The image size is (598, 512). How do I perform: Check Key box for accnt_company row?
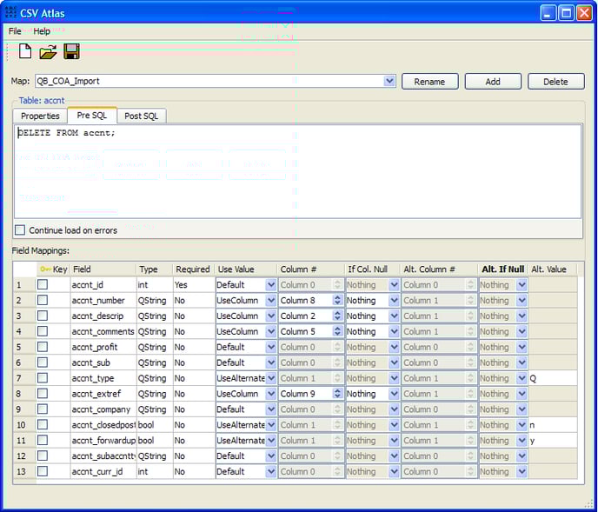[x=43, y=409]
